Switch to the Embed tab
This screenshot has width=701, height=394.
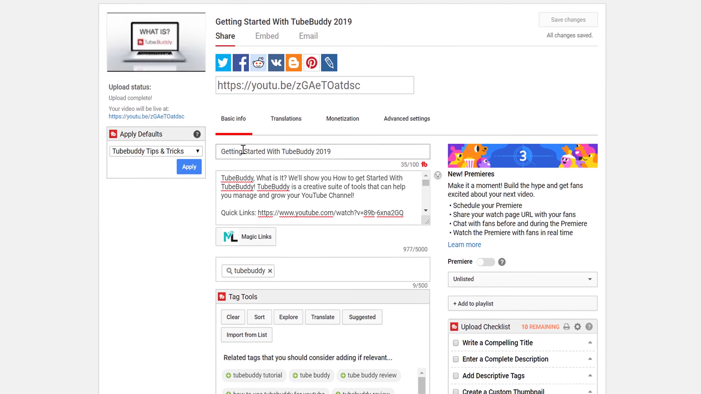267,36
